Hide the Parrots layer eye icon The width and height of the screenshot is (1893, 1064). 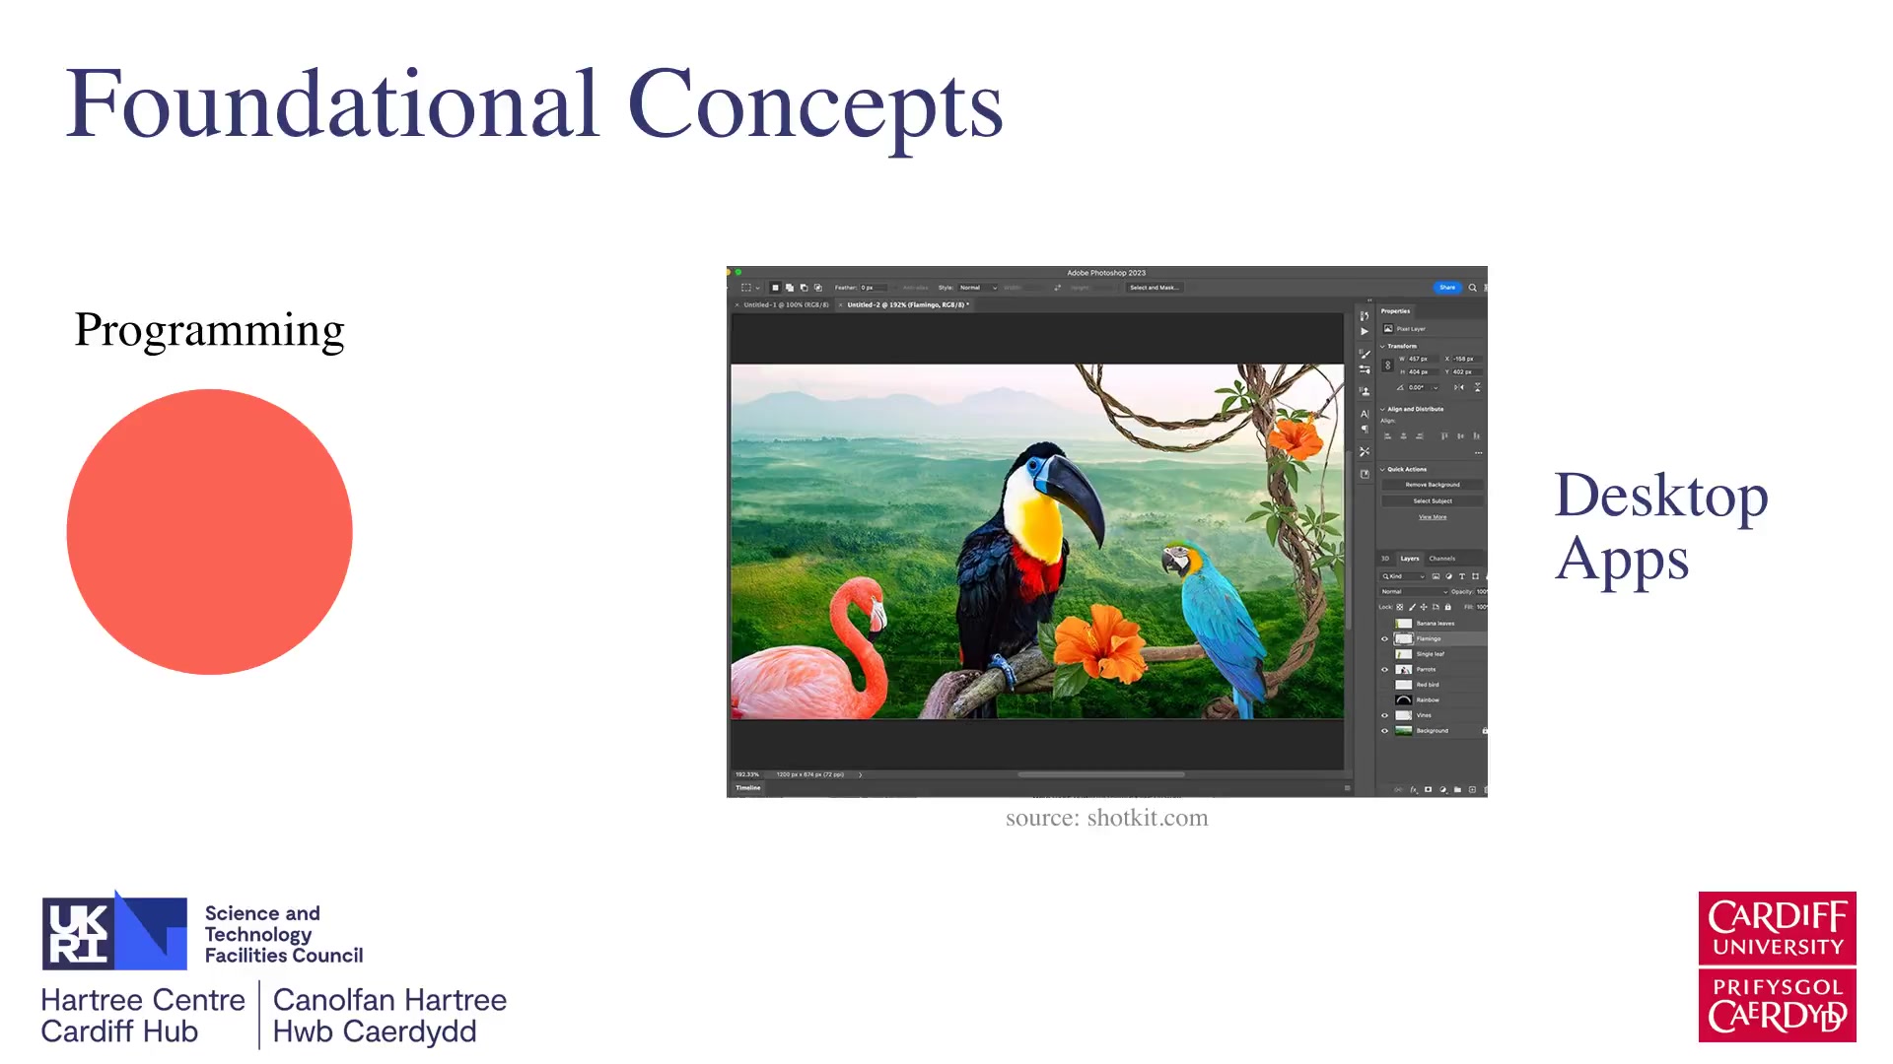(x=1384, y=669)
